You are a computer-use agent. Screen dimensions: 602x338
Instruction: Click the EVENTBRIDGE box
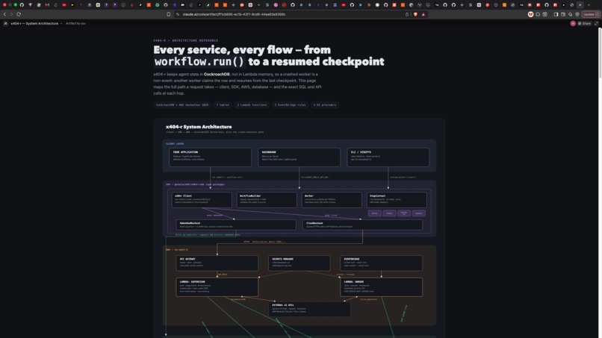tap(381, 263)
